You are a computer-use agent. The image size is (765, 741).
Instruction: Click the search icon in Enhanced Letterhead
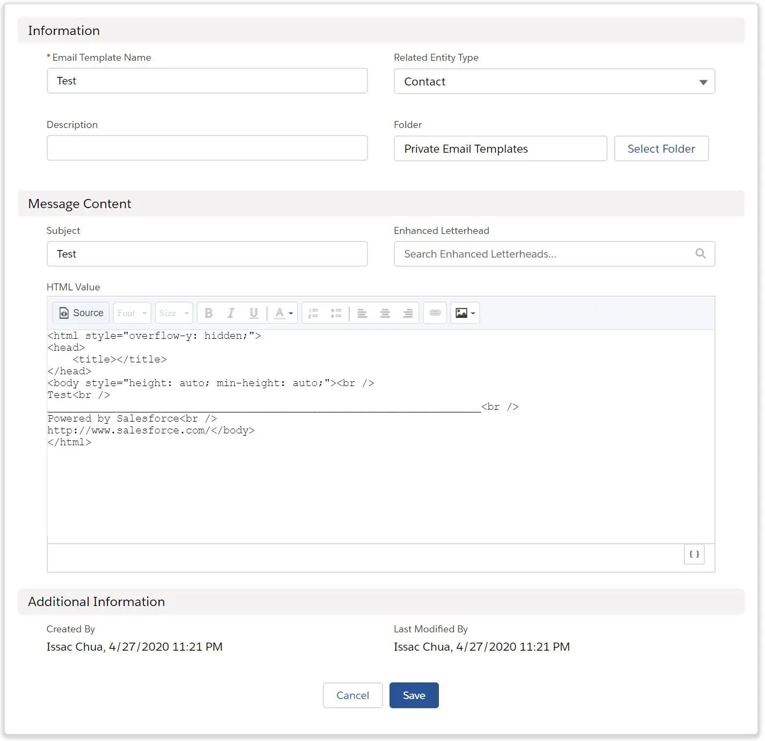[701, 254]
